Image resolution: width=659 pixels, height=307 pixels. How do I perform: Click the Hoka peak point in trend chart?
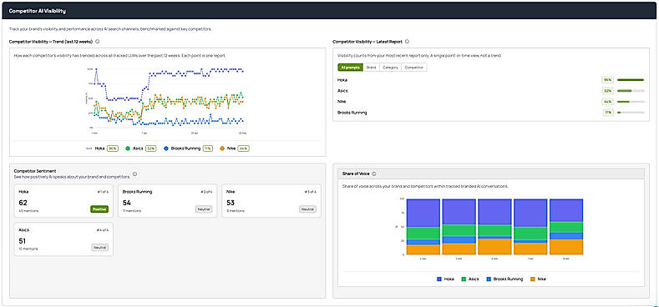coord(96,69)
